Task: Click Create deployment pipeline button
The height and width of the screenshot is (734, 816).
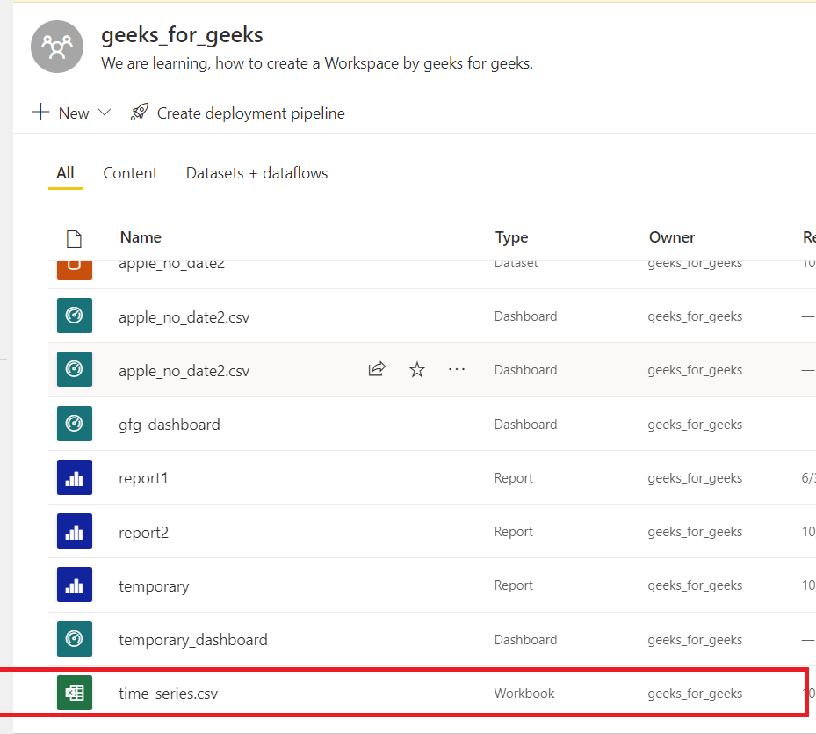Action: [x=250, y=113]
